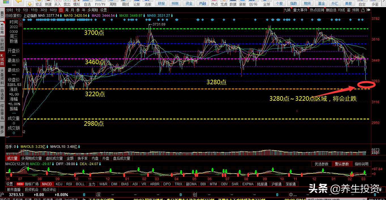This screenshot has height=200, width=386.
Task: Open the 股市直播 tab
Action: click(x=14, y=189)
